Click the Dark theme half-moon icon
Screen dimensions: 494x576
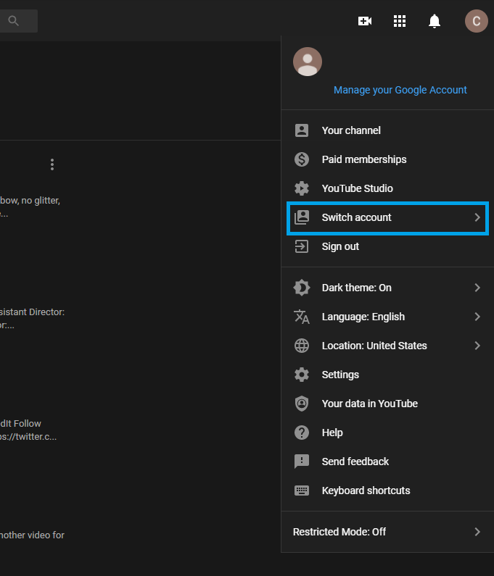coord(302,288)
